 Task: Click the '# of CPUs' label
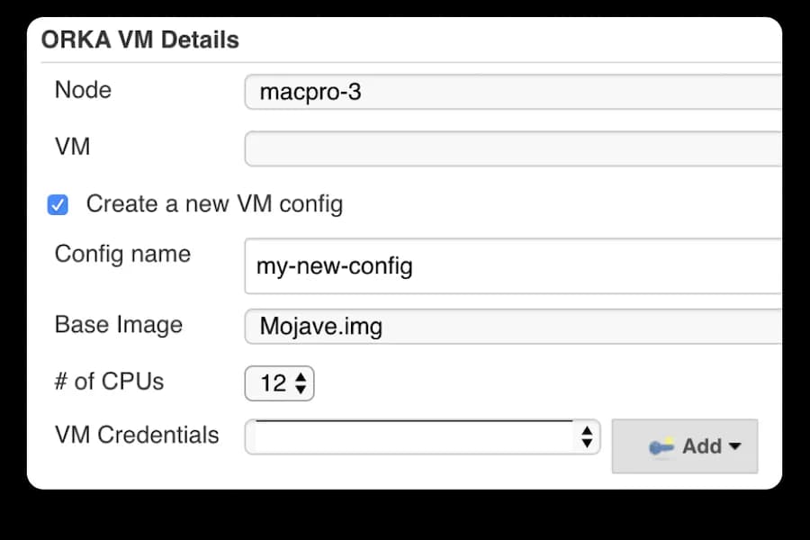tap(109, 382)
